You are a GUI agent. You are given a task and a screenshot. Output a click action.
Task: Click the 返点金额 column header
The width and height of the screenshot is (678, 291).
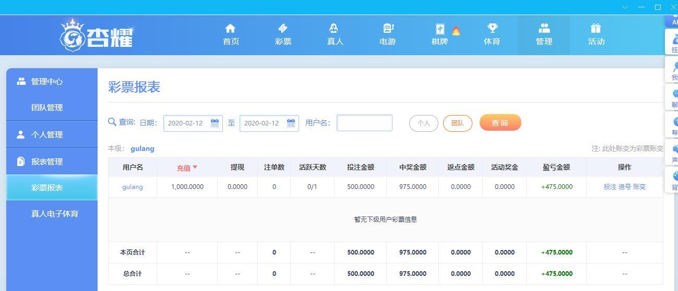[461, 167]
